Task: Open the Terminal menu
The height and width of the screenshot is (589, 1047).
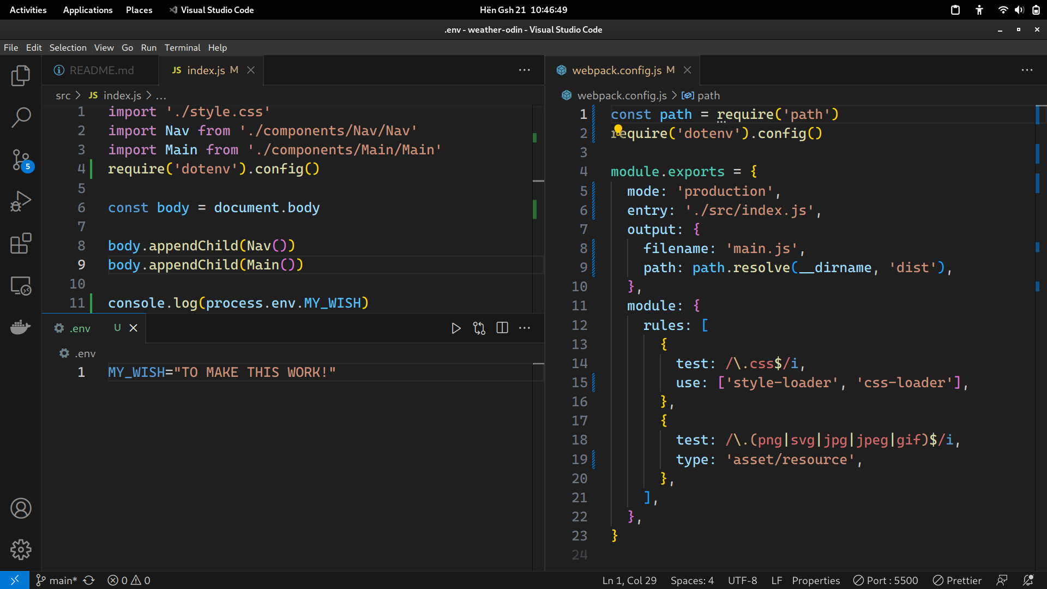Action: pos(182,47)
